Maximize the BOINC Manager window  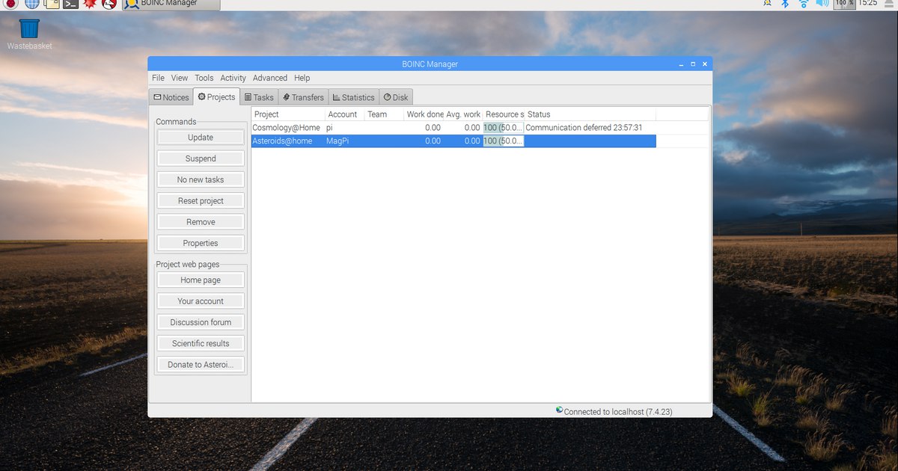pyautogui.click(x=693, y=64)
